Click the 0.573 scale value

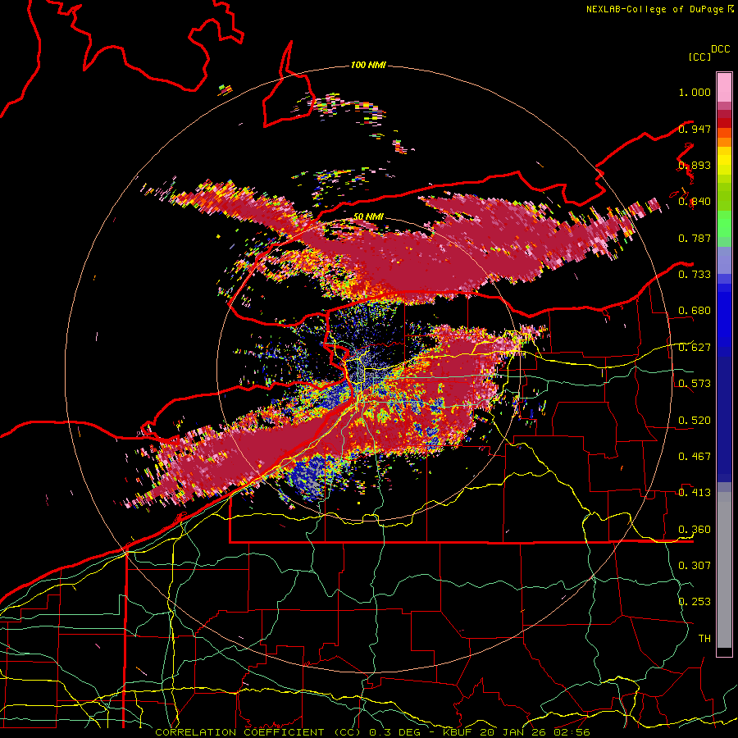tap(695, 384)
